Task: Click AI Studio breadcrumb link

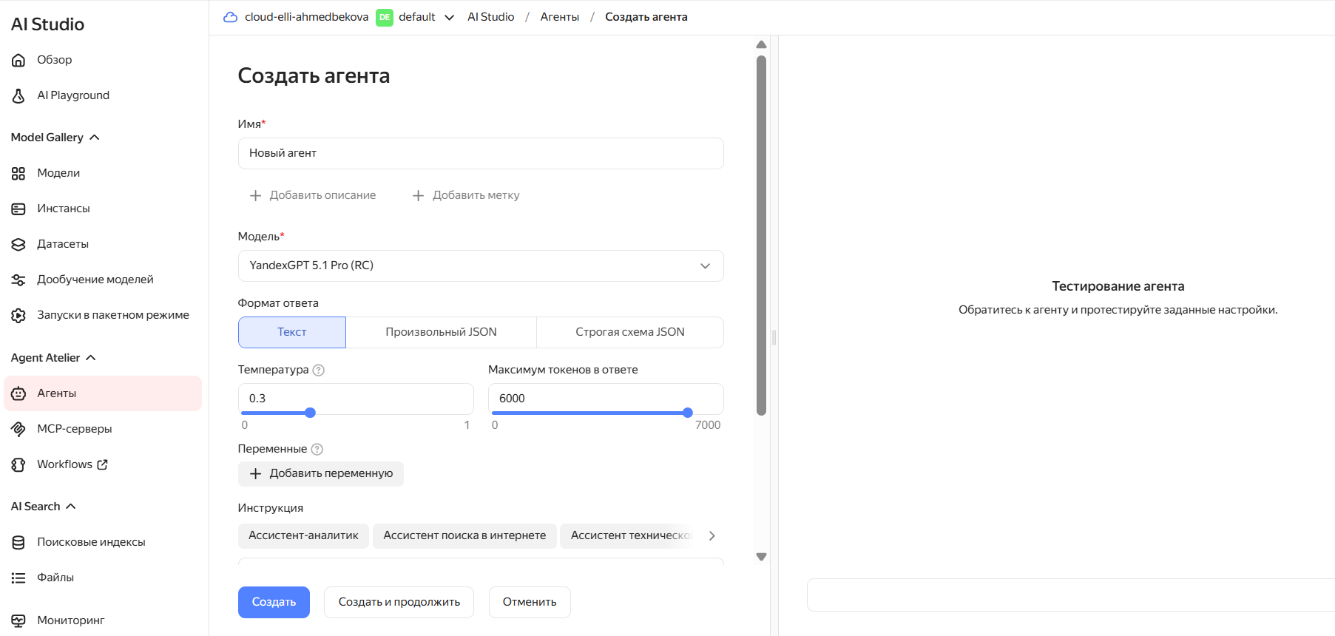Action: point(490,17)
